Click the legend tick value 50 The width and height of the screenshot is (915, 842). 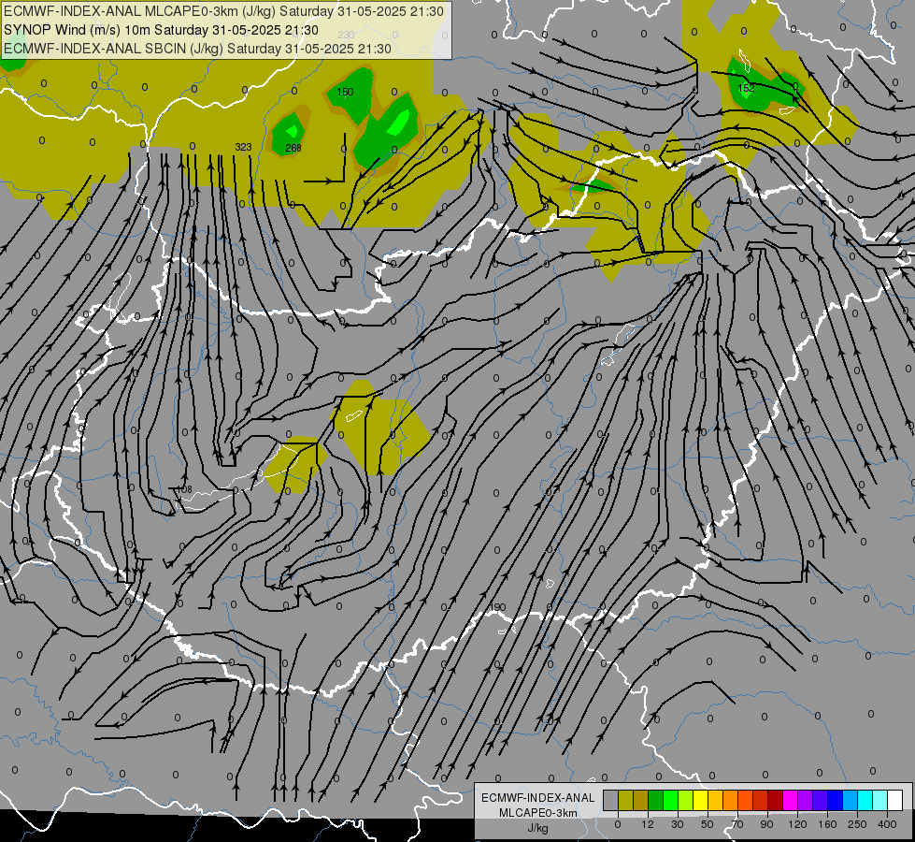pyautogui.click(x=708, y=824)
